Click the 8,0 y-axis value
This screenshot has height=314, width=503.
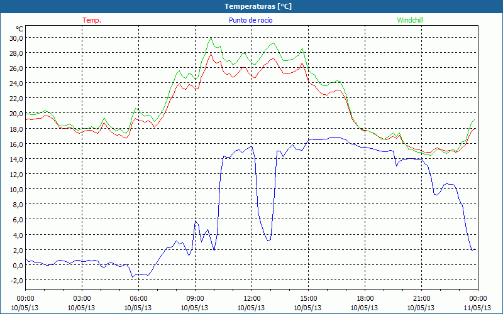coord(18,205)
